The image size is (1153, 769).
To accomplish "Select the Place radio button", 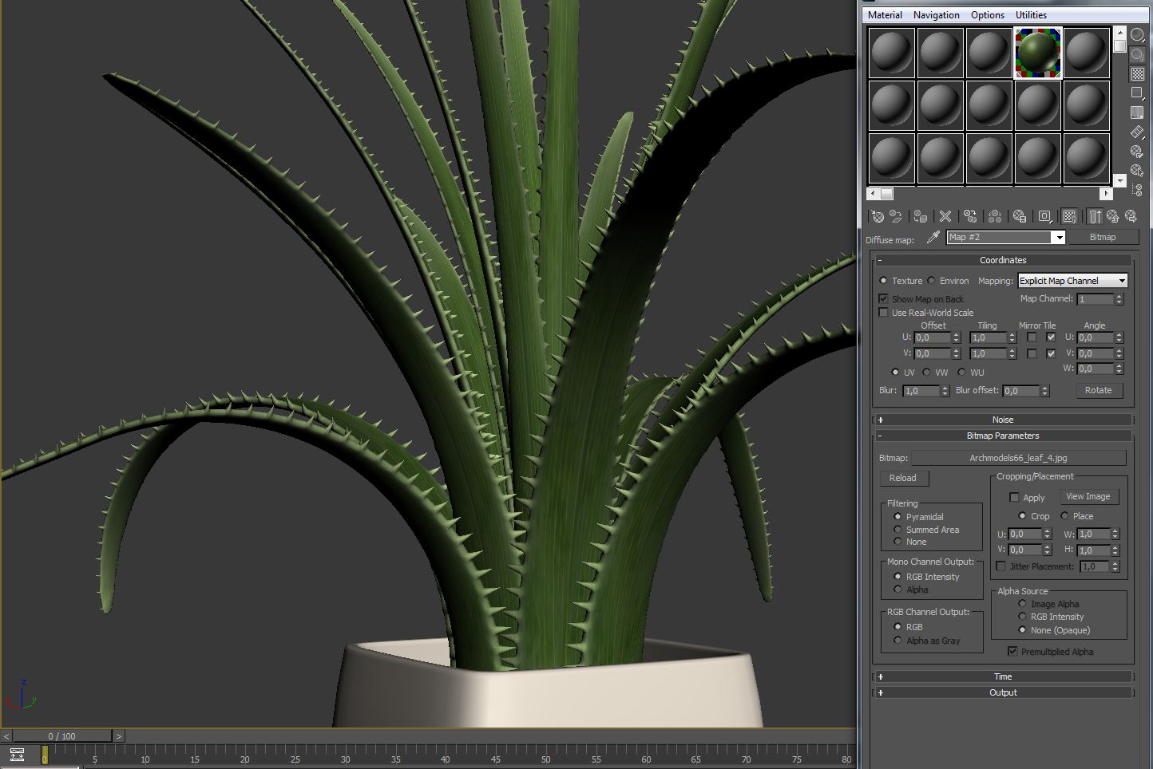I will tap(1065, 516).
